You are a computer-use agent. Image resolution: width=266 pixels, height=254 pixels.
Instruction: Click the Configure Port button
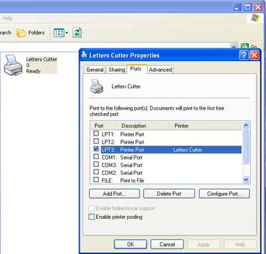(x=224, y=193)
